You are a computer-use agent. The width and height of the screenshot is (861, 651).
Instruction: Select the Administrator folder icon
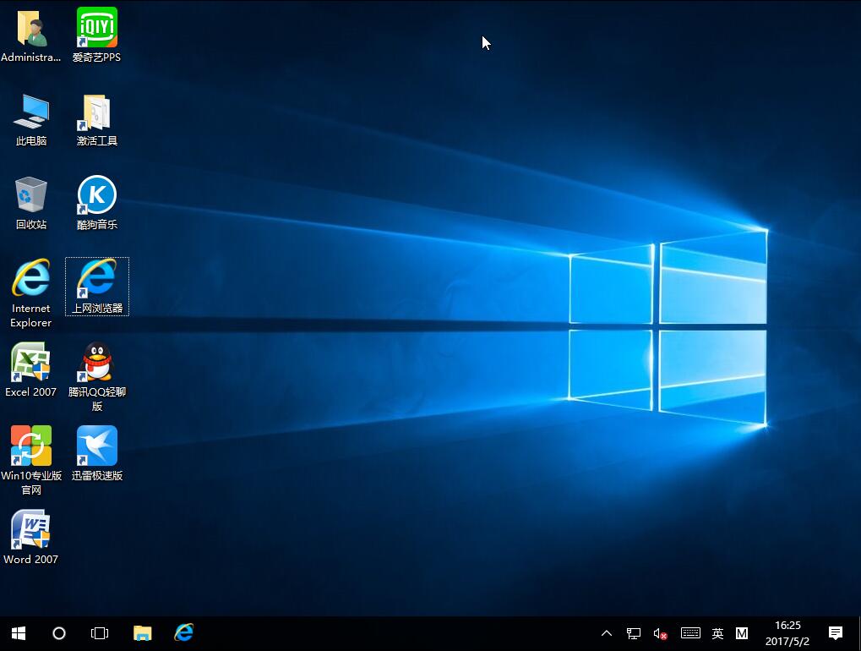tap(31, 30)
